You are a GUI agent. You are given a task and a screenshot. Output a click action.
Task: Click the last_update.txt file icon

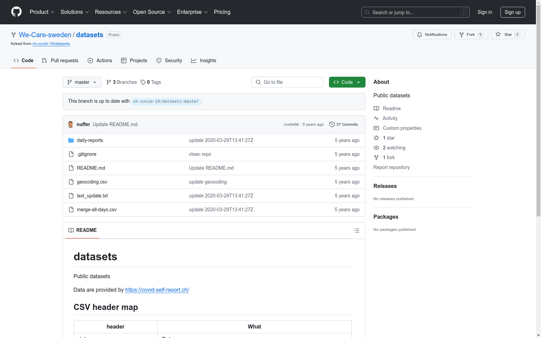(71, 196)
